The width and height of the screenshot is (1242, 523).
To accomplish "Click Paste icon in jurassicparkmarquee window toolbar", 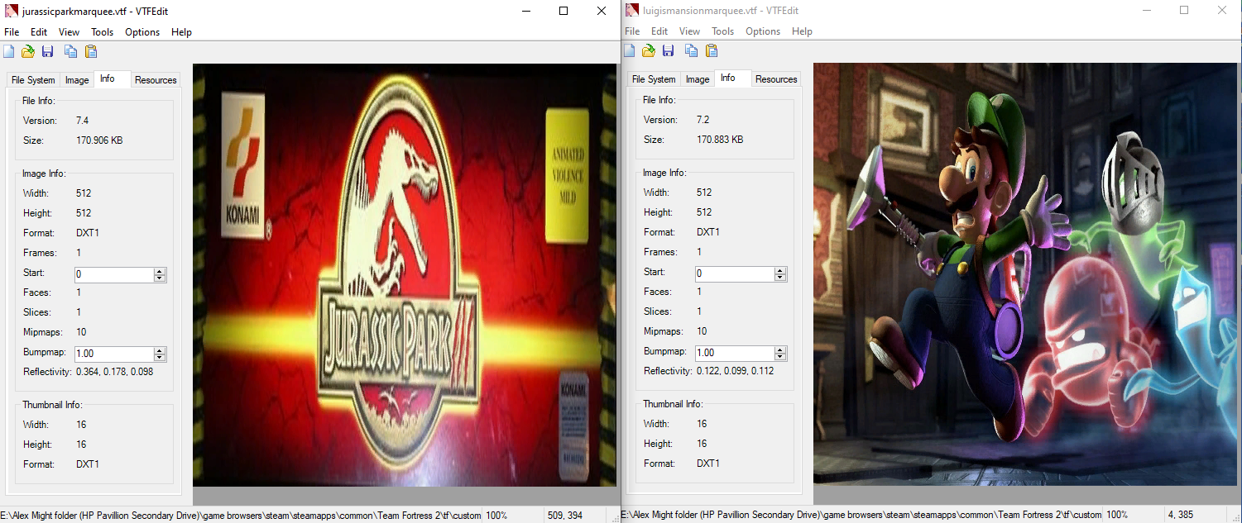I will tap(91, 51).
